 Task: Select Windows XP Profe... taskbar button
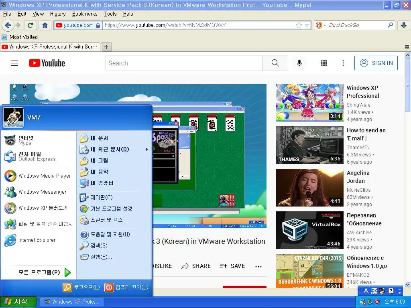click(x=72, y=302)
